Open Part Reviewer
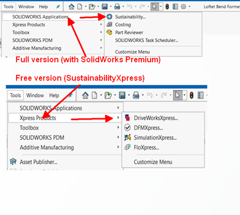 click(x=129, y=33)
